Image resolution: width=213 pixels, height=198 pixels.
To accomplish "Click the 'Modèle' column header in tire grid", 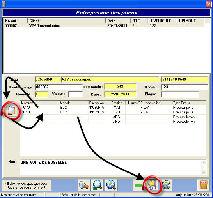I will (x=74, y=103).
